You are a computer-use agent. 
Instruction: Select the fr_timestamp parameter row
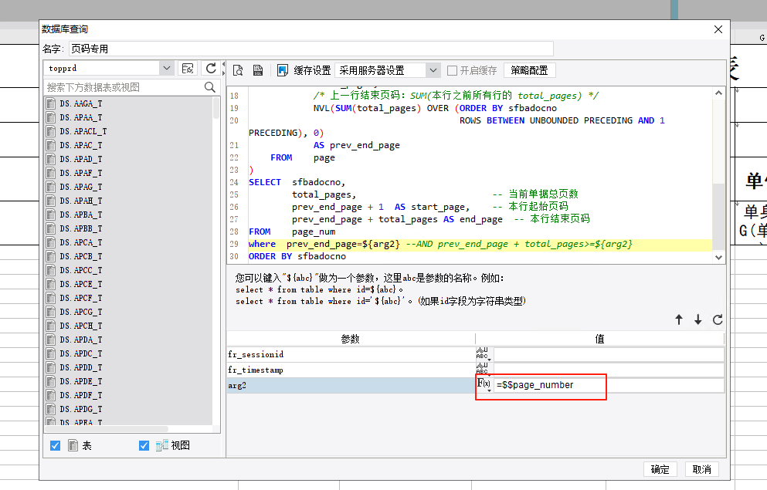(x=351, y=370)
